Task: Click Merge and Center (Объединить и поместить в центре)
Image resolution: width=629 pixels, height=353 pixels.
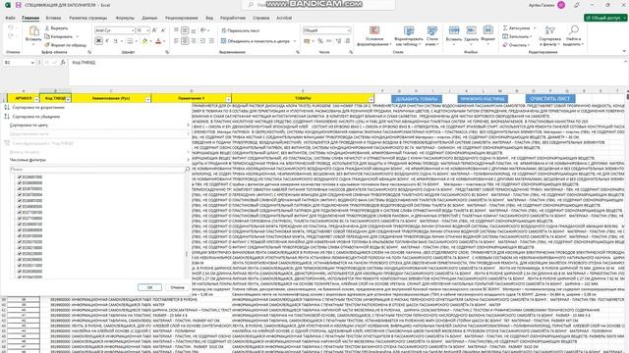Action: 256,41
